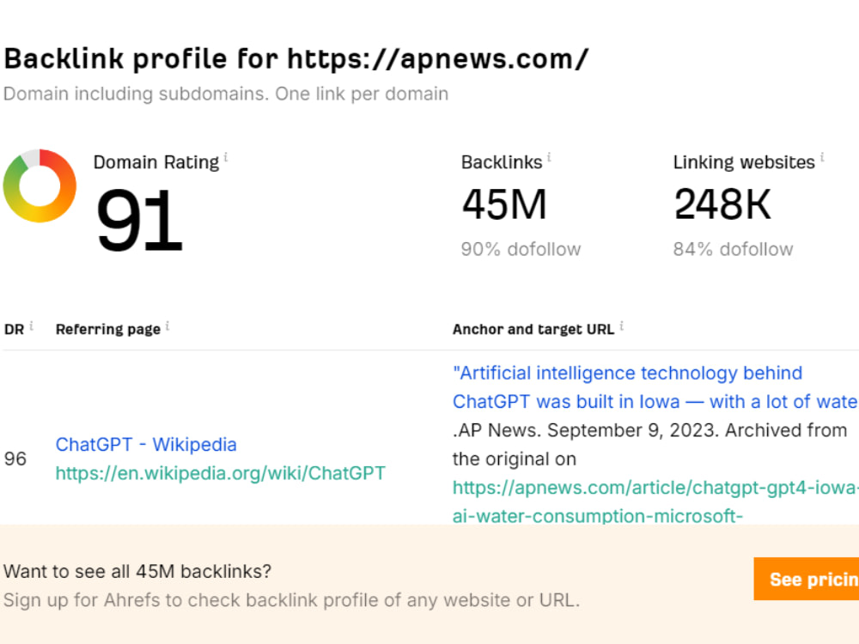Image resolution: width=859 pixels, height=644 pixels.
Task: Click the 248K linking websites count
Action: [722, 204]
